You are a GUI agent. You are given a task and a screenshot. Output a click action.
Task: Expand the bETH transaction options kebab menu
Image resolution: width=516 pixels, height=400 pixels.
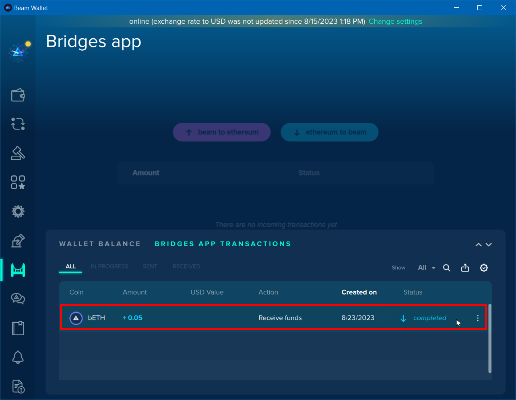click(477, 318)
